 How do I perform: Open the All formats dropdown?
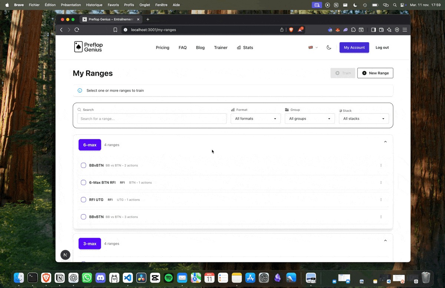coord(256,119)
